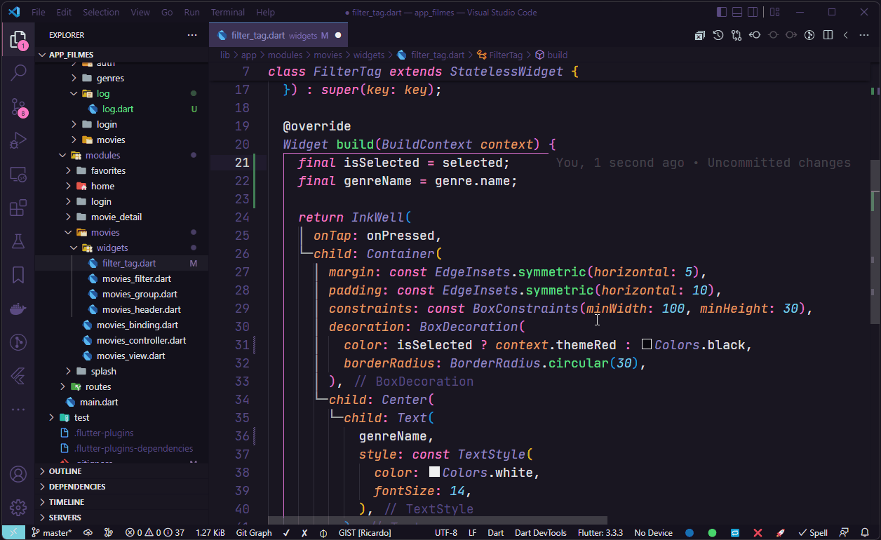Viewport: 881px width, 540px height.
Task: Click the left chevron in editor toolbar
Action: tap(846, 35)
